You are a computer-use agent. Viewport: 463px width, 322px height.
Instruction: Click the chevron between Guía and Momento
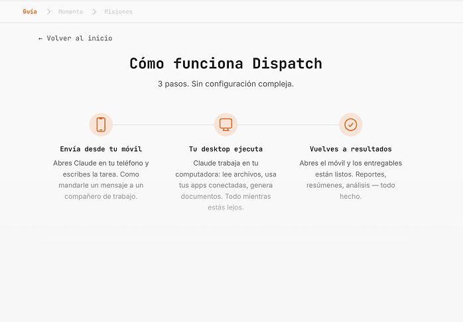point(48,11)
